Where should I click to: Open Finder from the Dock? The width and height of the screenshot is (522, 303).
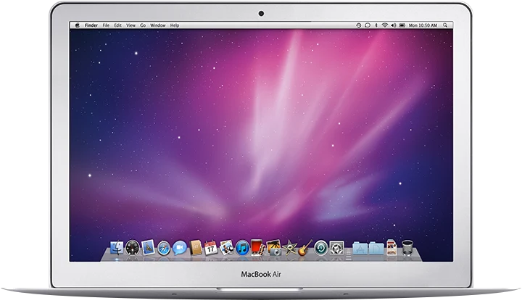(x=117, y=248)
